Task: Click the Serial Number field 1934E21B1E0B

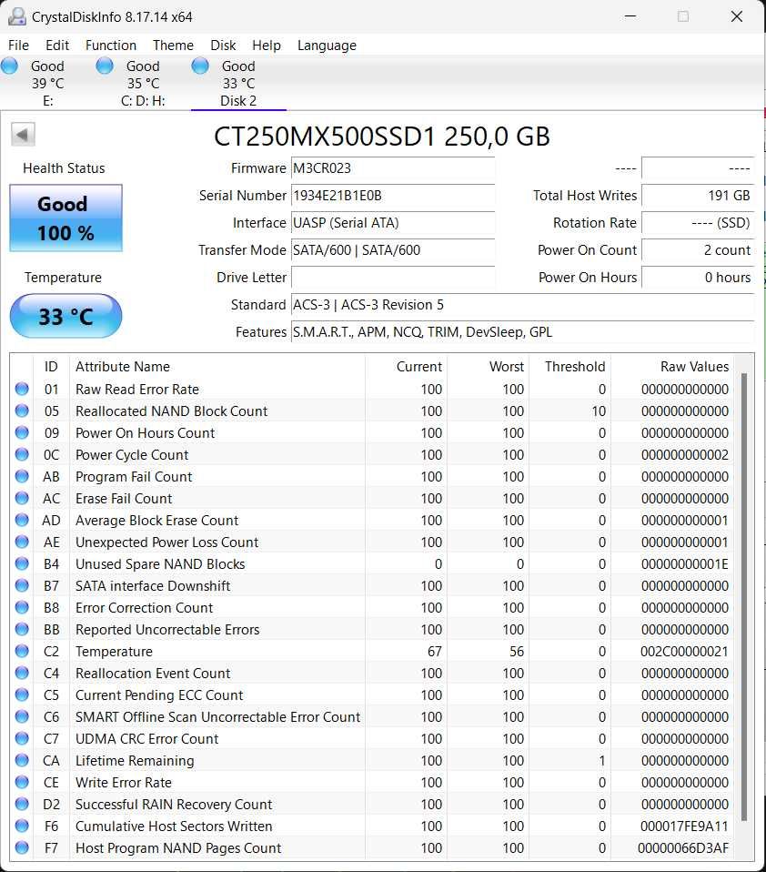Action: pyautogui.click(x=393, y=195)
